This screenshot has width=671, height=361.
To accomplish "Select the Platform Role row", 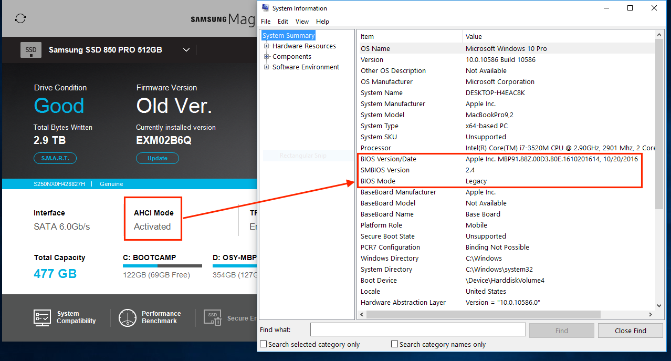I will (506, 225).
